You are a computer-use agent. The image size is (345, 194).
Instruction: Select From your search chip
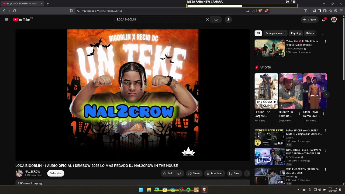275,33
